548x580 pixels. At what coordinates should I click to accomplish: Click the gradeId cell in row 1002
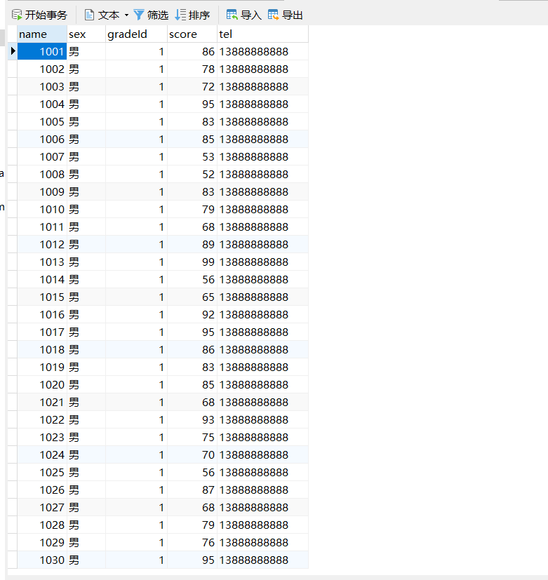pos(136,69)
